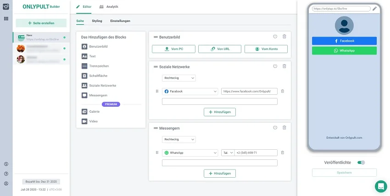Screen dimensions: 390x196
Task: Click the pencil icon beside the preview URL
Action: (x=374, y=8)
